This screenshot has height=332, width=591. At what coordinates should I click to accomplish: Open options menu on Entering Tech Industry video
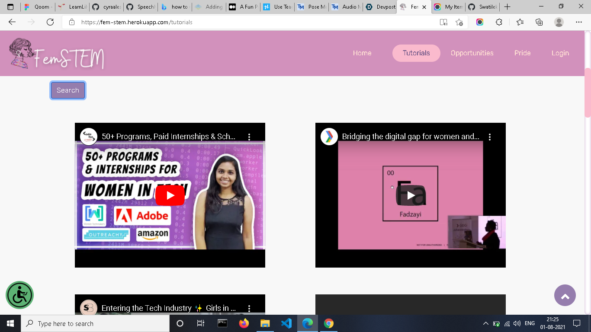[x=249, y=308]
